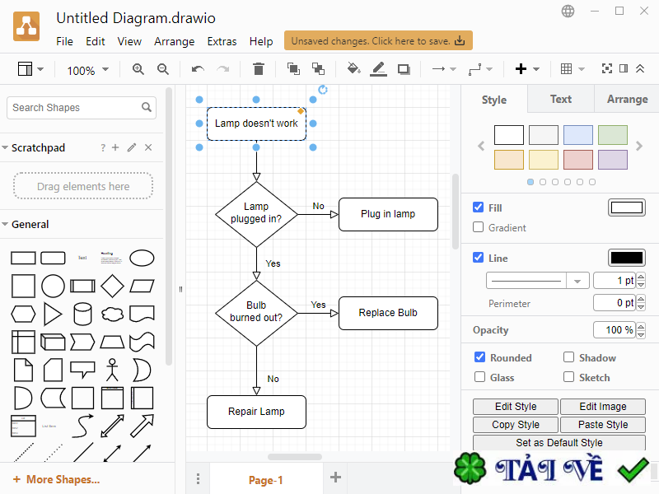
Task: Enable the Shadow checkbox in Style panel
Action: click(x=568, y=357)
